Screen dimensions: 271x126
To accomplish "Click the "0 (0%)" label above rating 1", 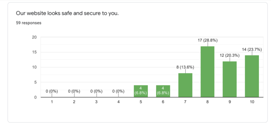I will click(52, 91).
